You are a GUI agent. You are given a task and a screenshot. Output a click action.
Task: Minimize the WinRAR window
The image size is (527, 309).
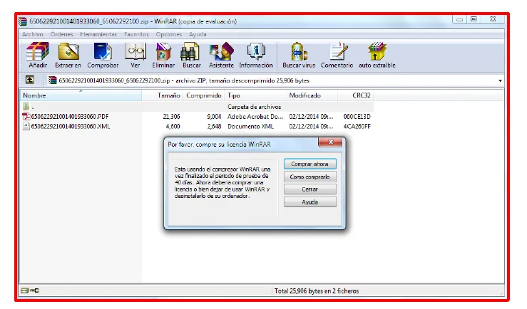(459, 20)
